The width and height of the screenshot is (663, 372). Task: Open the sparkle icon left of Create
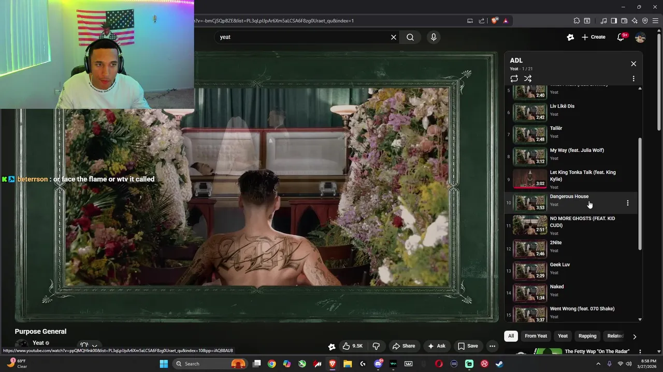pyautogui.click(x=570, y=37)
